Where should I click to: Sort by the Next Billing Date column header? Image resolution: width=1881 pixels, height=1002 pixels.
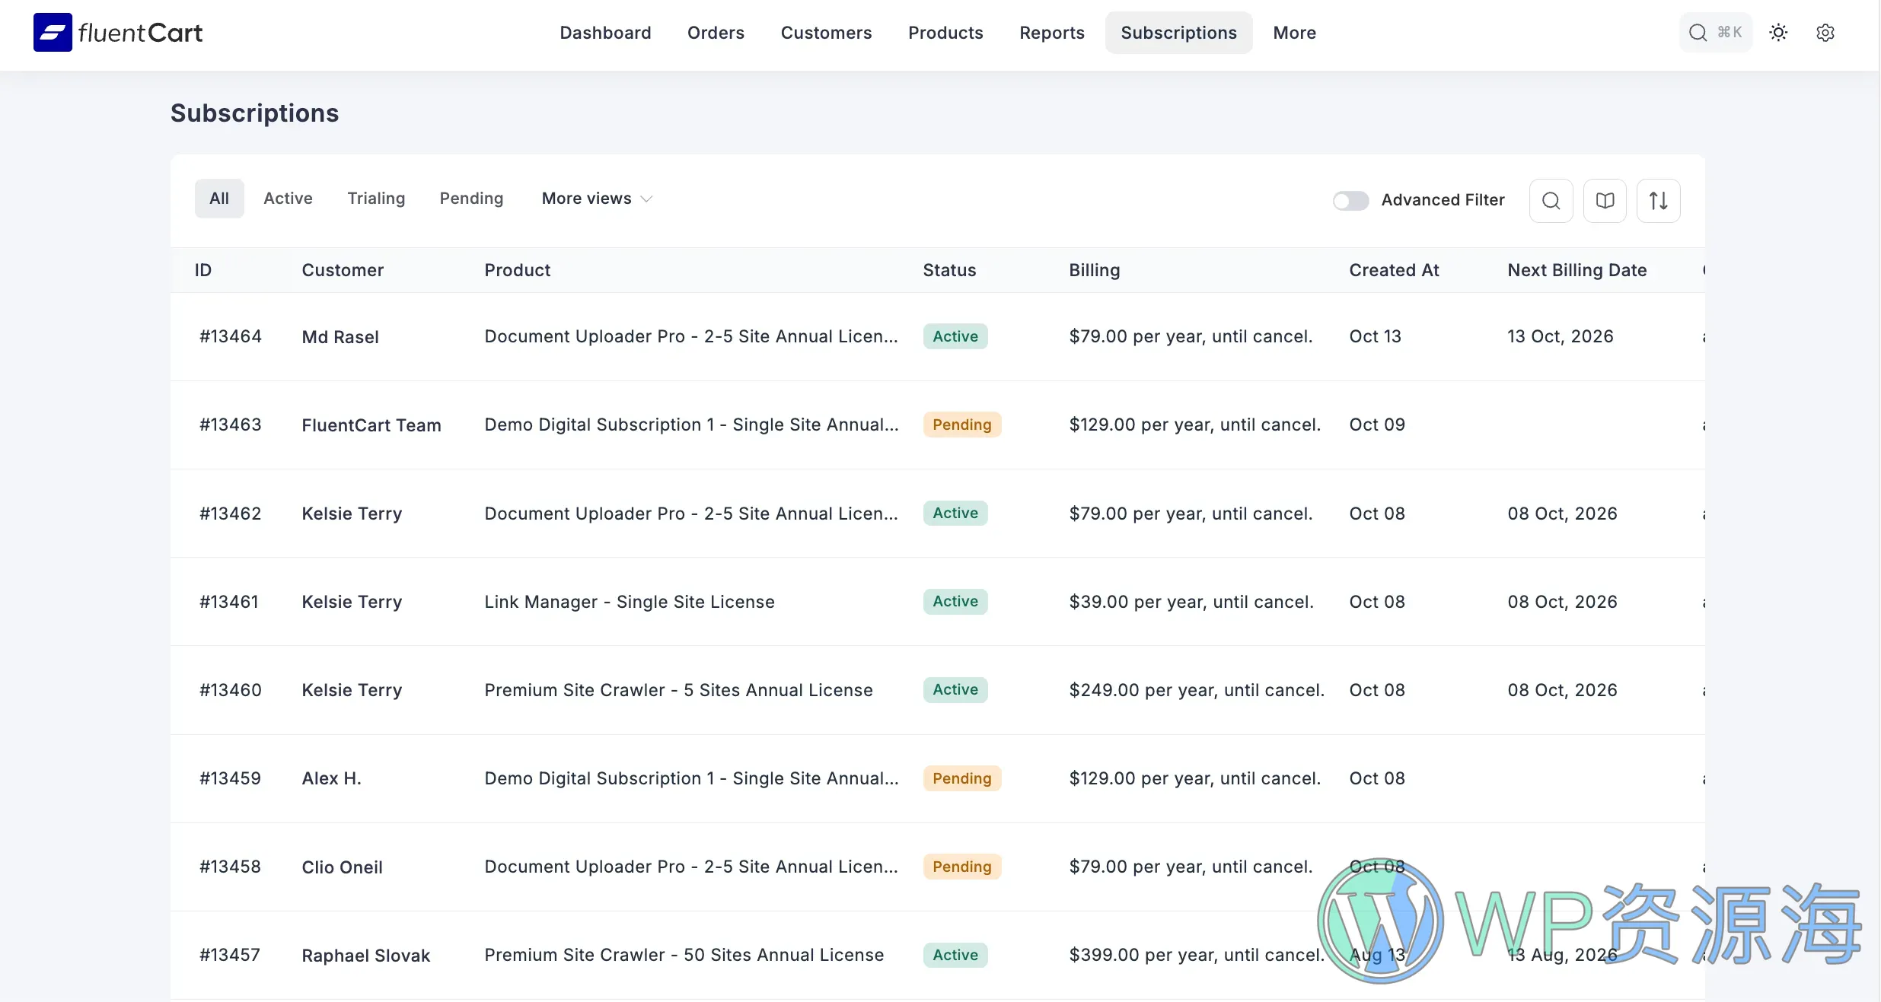[1577, 270]
